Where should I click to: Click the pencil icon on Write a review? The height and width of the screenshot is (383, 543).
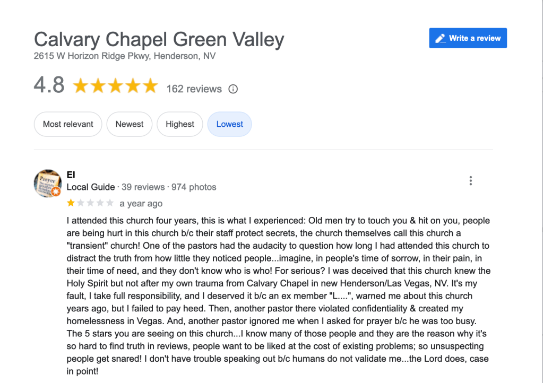(440, 38)
